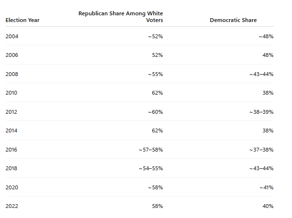Click the 2014 election year cell
This screenshot has height=218, width=292.
(x=11, y=131)
